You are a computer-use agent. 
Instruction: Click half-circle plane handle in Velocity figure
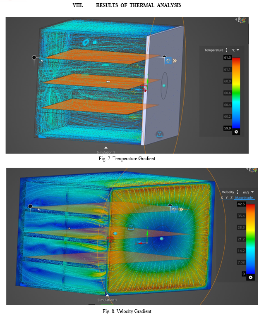[x=170, y=205]
